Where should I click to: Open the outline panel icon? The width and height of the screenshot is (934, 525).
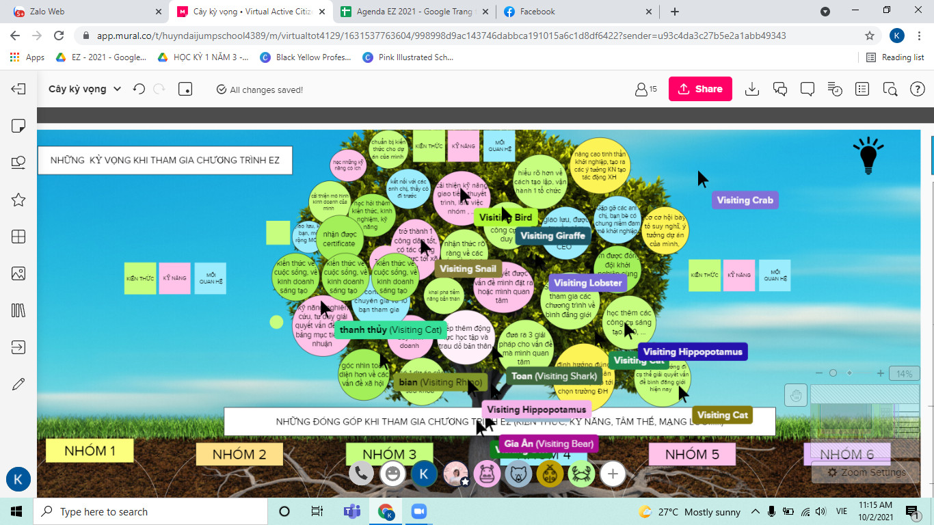tap(862, 89)
